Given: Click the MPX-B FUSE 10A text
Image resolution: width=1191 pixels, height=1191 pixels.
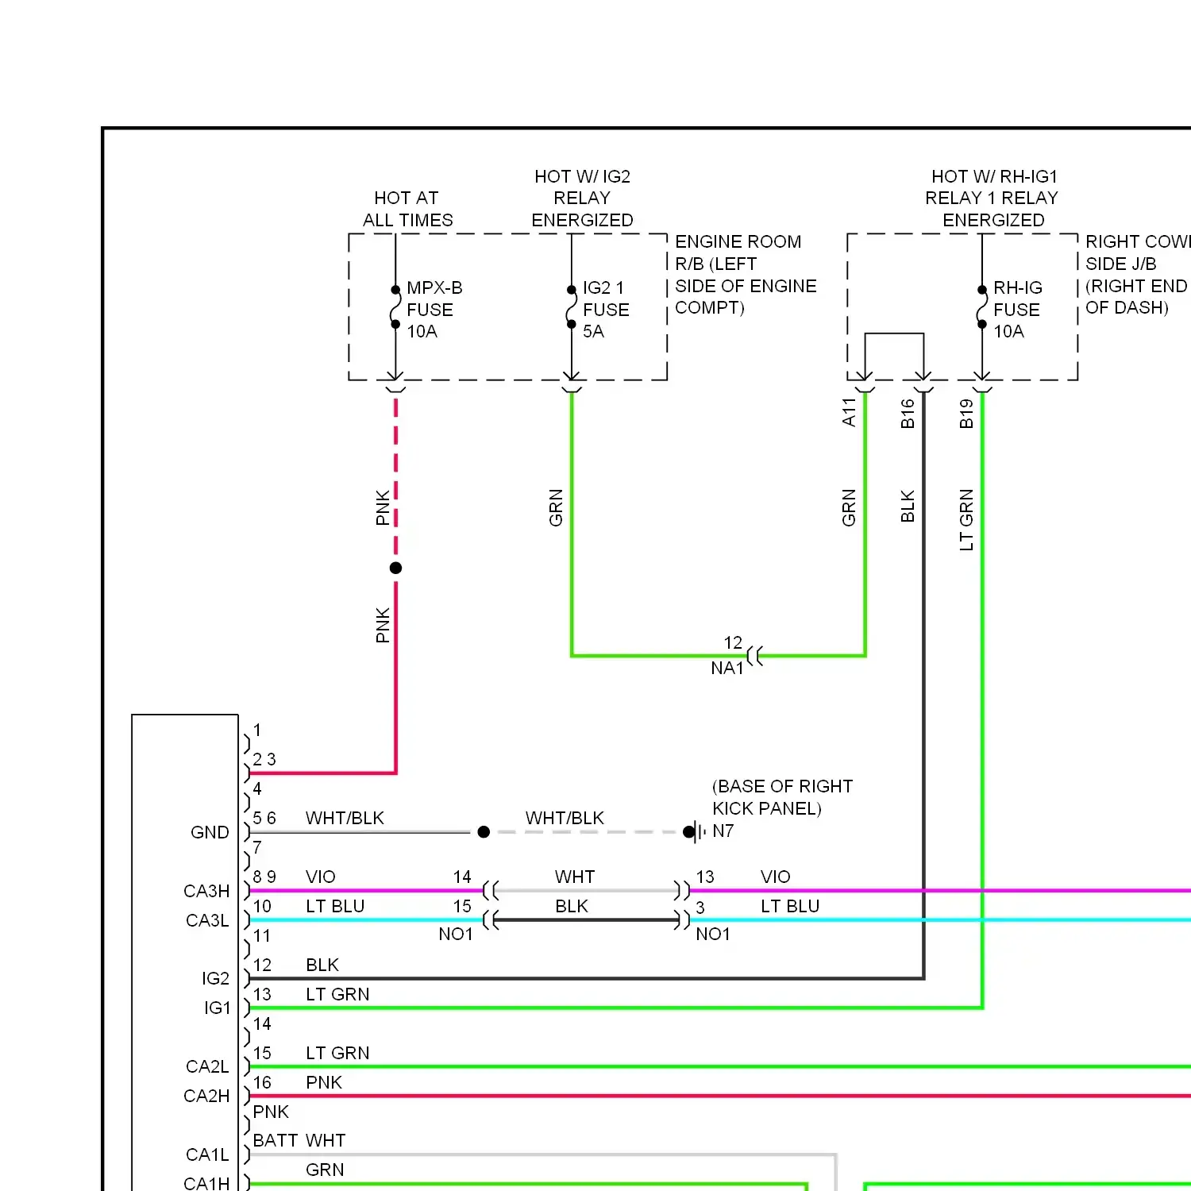Looking at the screenshot, I should tap(434, 310).
